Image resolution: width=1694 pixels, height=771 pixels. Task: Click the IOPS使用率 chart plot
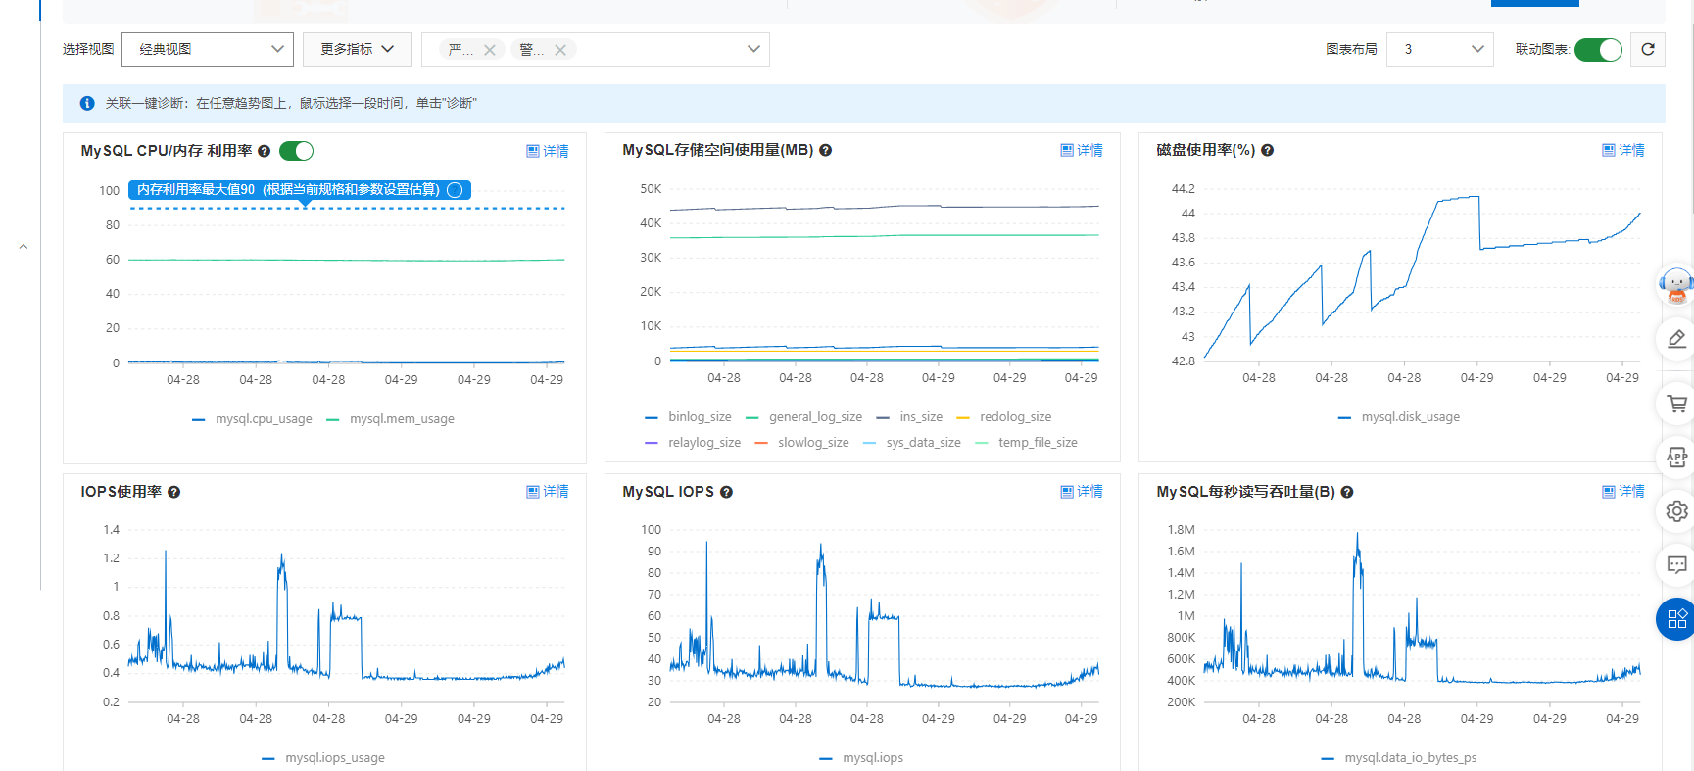coord(347,615)
